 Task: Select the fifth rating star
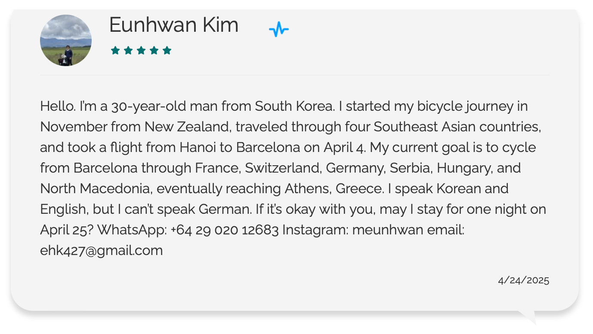point(167,51)
